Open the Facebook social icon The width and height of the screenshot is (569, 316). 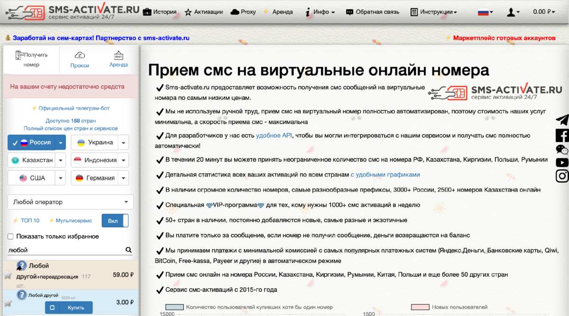(562, 135)
